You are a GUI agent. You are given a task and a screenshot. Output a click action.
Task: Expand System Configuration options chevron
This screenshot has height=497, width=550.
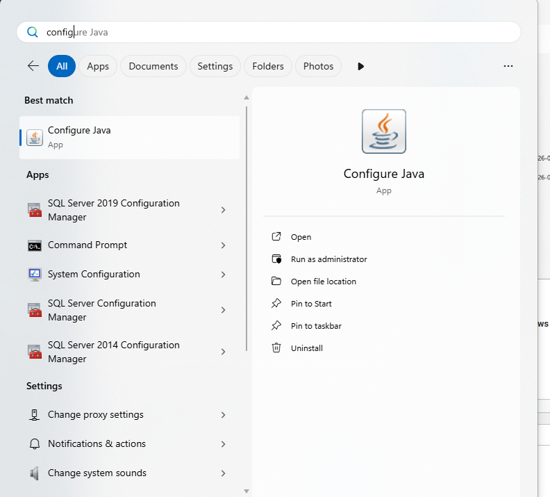(223, 275)
